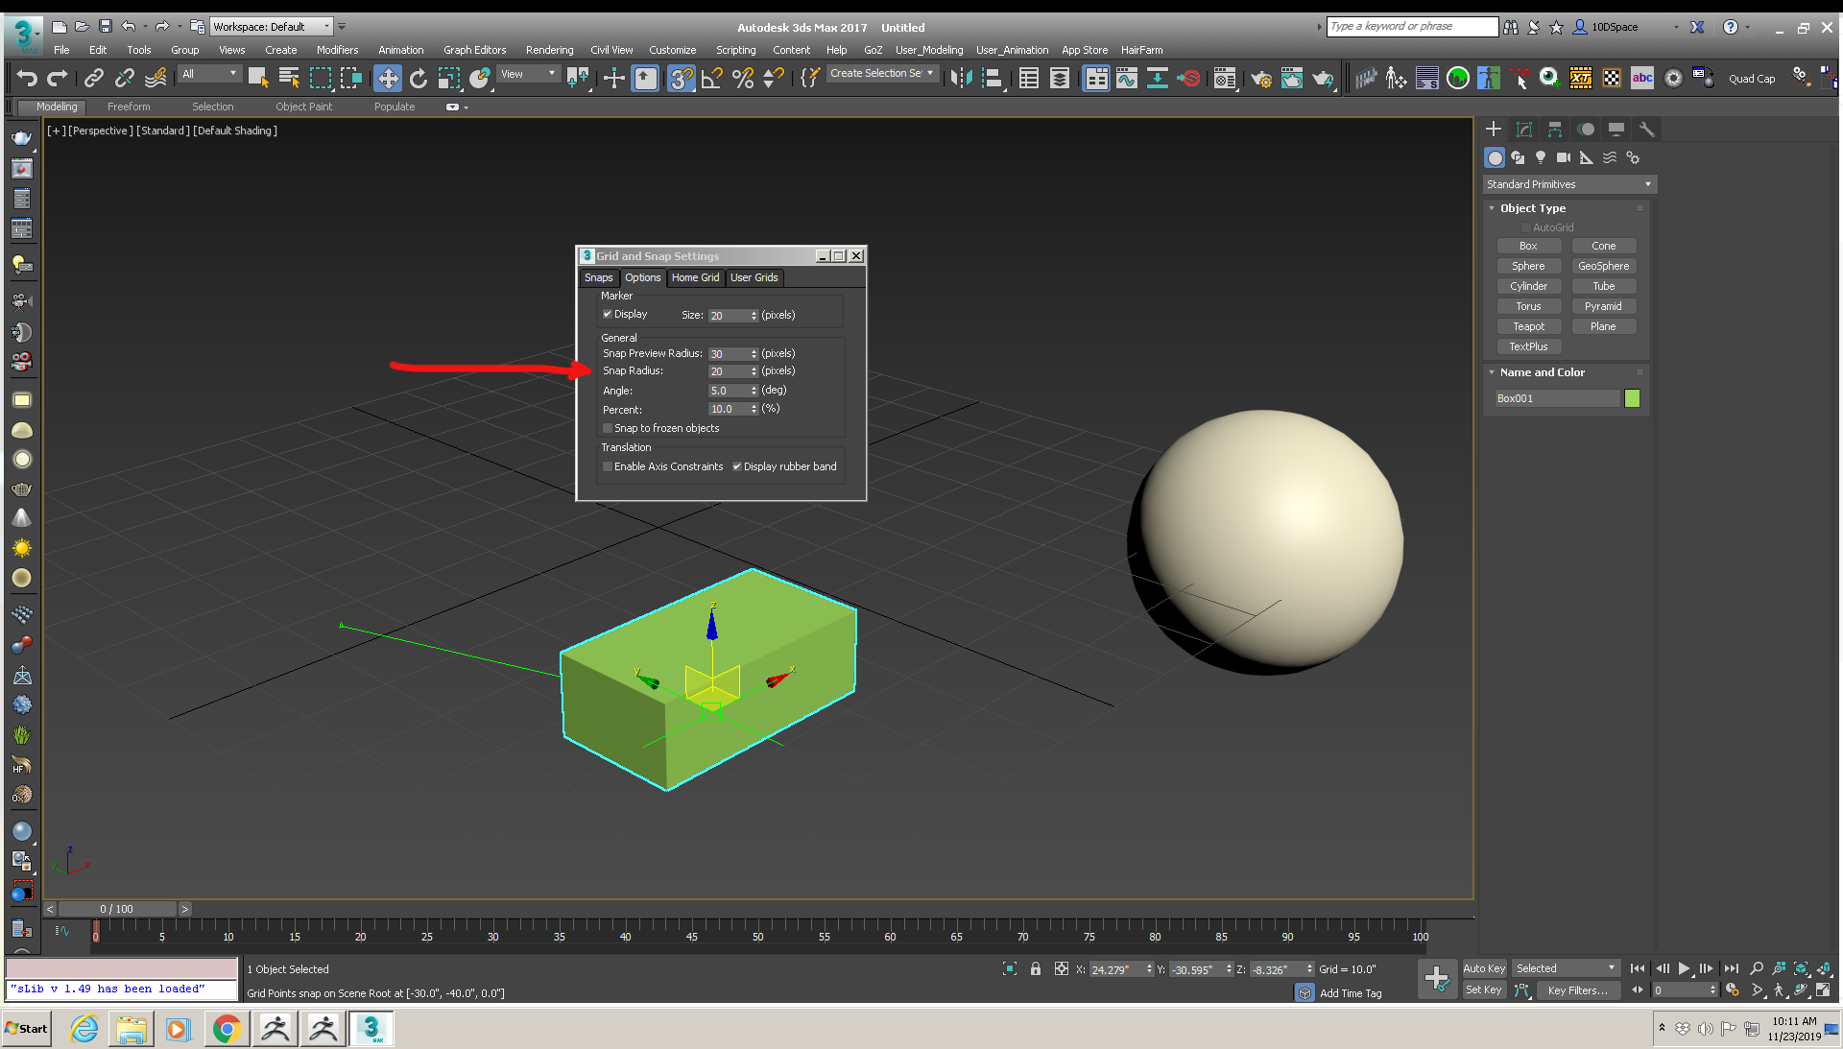This screenshot has height=1049, width=1843.
Task: Collapse the Object Type rollout
Action: click(1492, 208)
